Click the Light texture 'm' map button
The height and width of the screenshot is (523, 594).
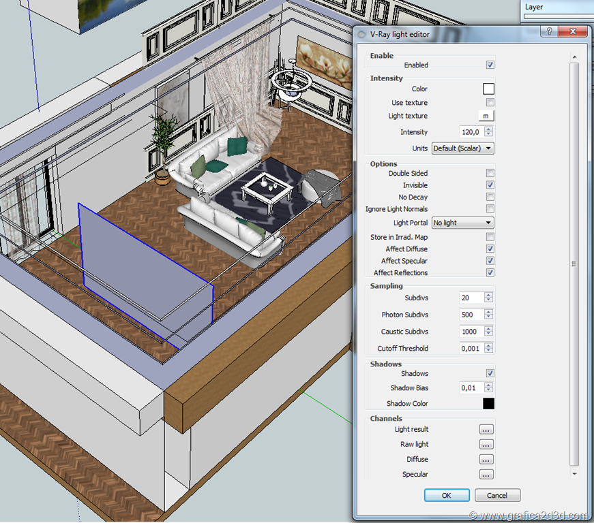(x=486, y=116)
